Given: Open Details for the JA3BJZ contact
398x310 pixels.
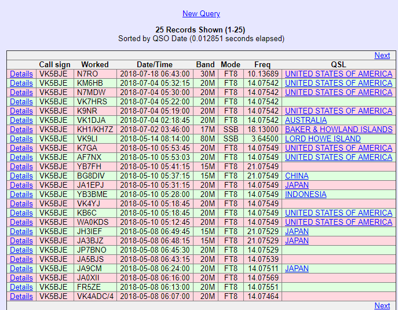Looking at the screenshot, I should click(x=21, y=240).
